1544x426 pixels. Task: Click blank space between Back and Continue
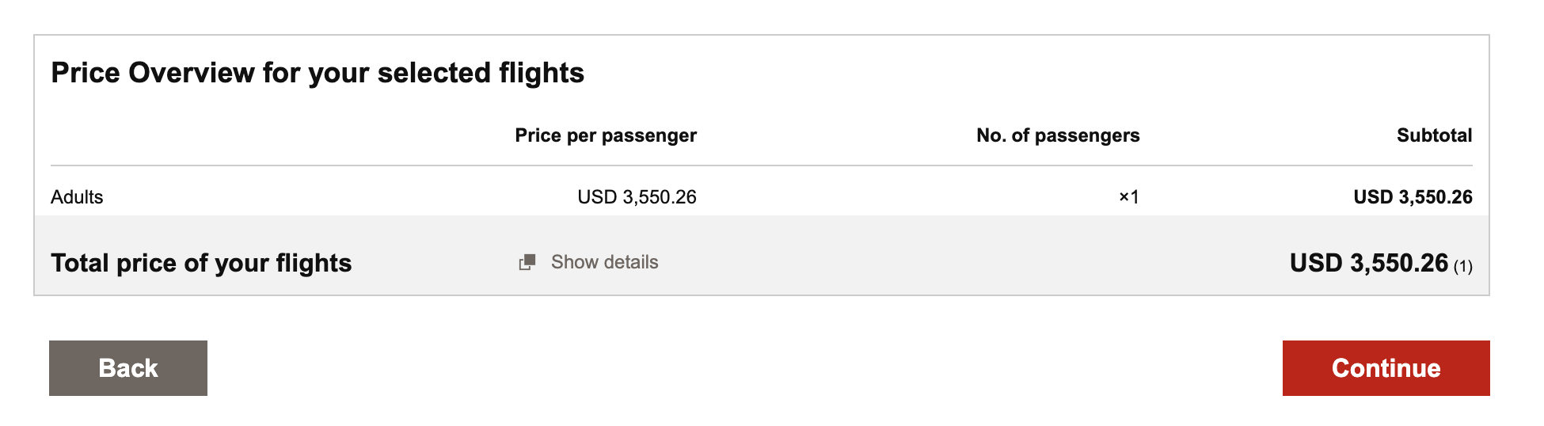[x=744, y=368]
